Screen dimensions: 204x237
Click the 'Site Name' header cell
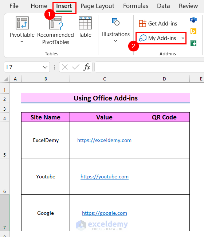[x=46, y=117]
